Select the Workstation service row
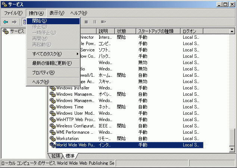Screen dimensions: 237x168 pyautogui.click(x=127, y=139)
